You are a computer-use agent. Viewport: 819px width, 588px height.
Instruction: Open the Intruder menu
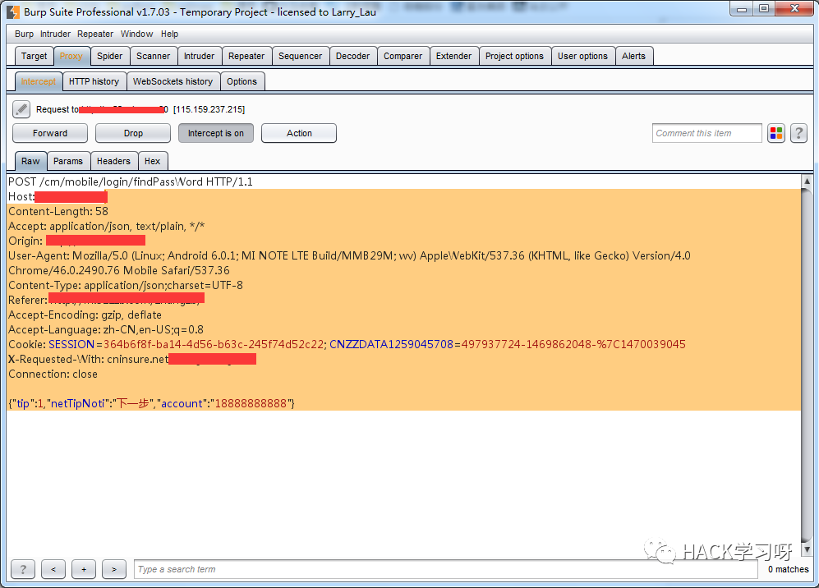(55, 34)
